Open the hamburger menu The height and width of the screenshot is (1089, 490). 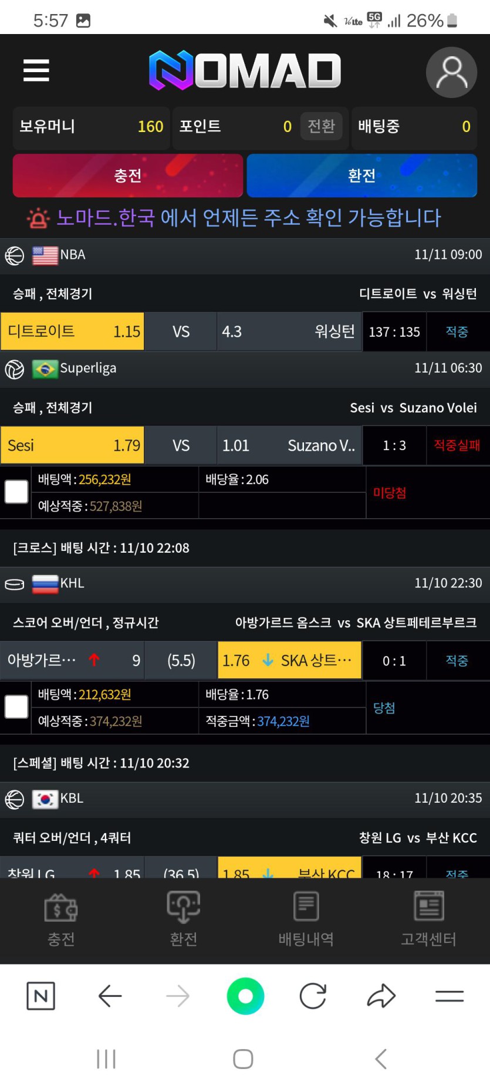pyautogui.click(x=36, y=70)
